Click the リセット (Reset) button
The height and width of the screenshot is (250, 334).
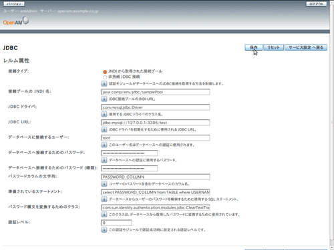point(273,47)
